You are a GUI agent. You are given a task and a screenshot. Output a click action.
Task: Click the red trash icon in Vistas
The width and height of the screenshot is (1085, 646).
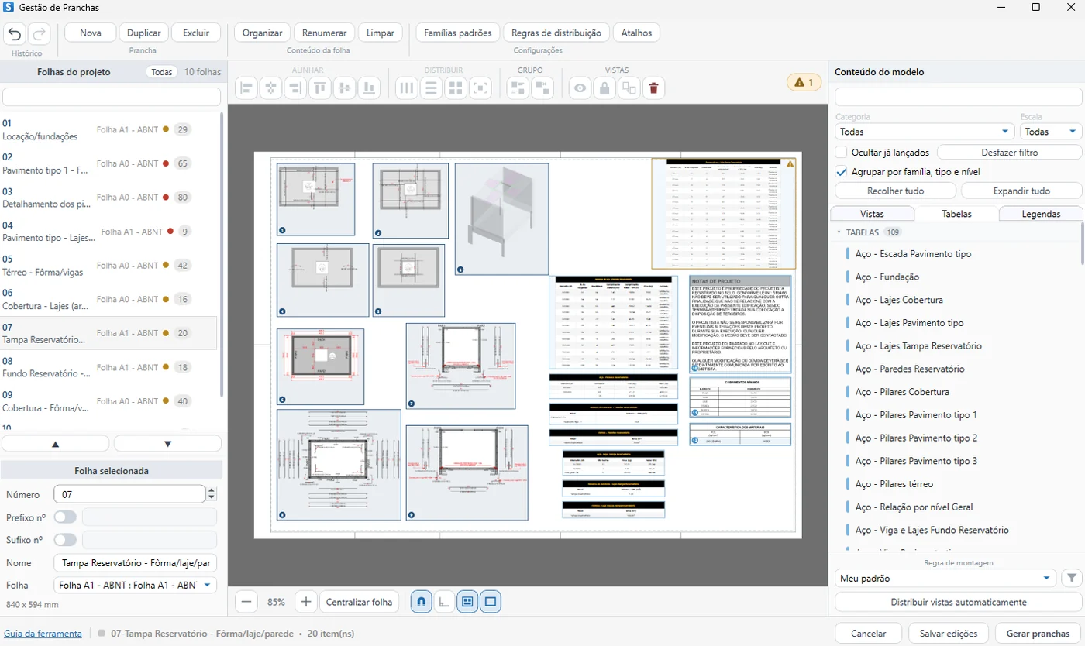coord(653,88)
